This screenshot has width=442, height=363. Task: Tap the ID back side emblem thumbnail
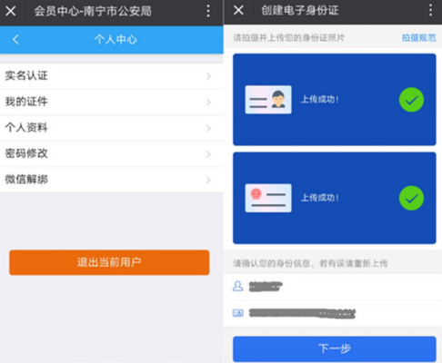[268, 198]
